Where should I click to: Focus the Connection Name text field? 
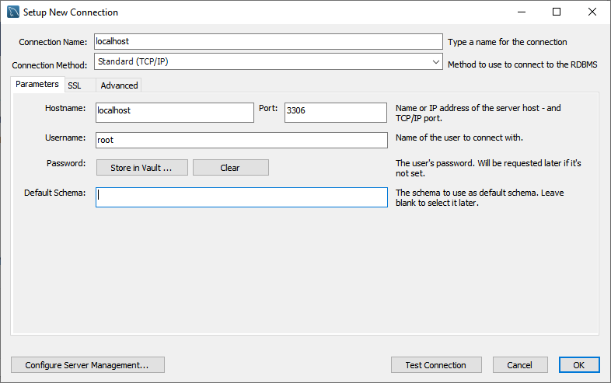[267, 42]
